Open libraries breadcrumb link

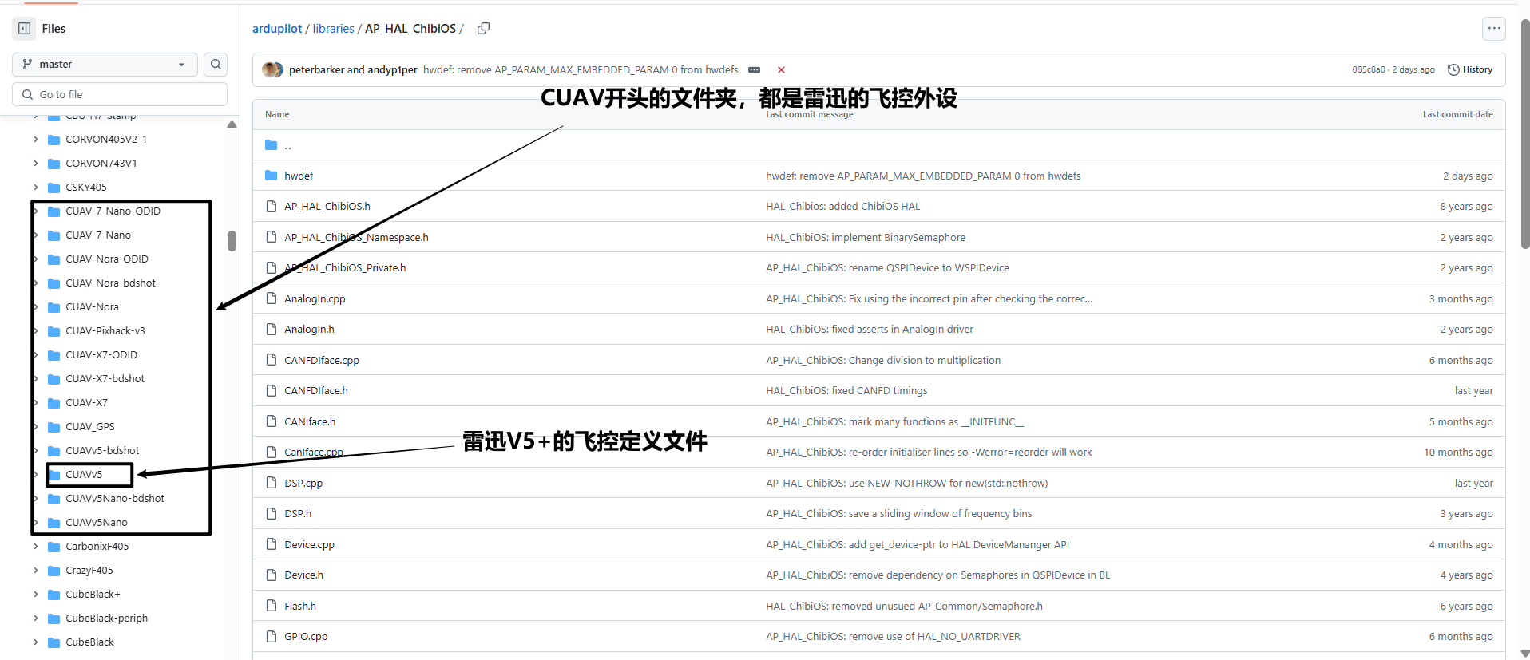333,29
